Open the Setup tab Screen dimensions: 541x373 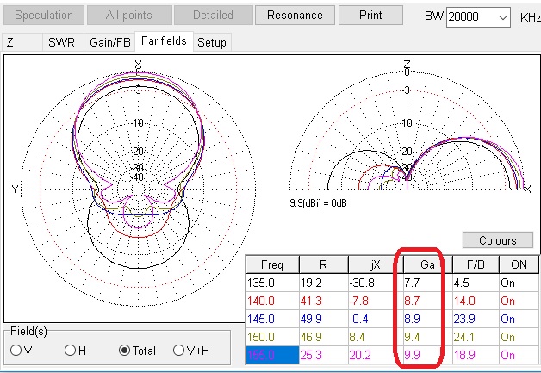pyautogui.click(x=212, y=42)
